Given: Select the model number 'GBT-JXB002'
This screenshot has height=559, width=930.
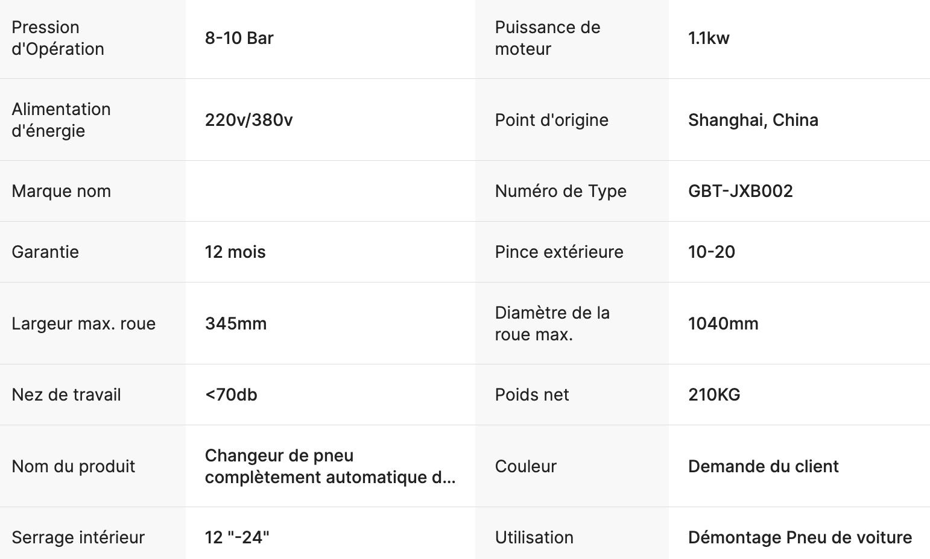Looking at the screenshot, I should (740, 192).
